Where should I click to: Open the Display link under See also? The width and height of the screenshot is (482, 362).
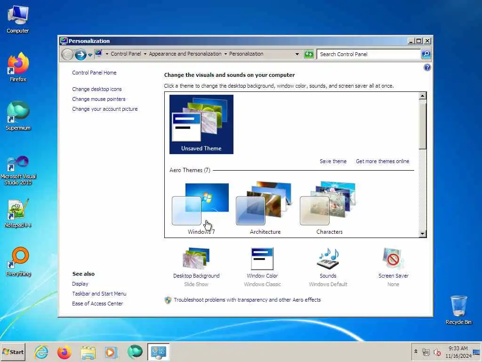click(80, 284)
